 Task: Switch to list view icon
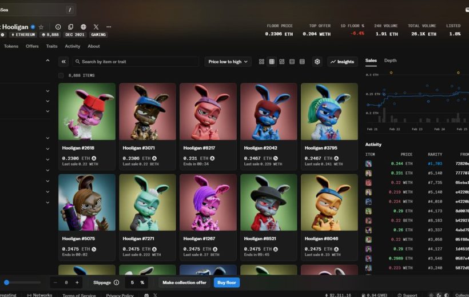(292, 62)
